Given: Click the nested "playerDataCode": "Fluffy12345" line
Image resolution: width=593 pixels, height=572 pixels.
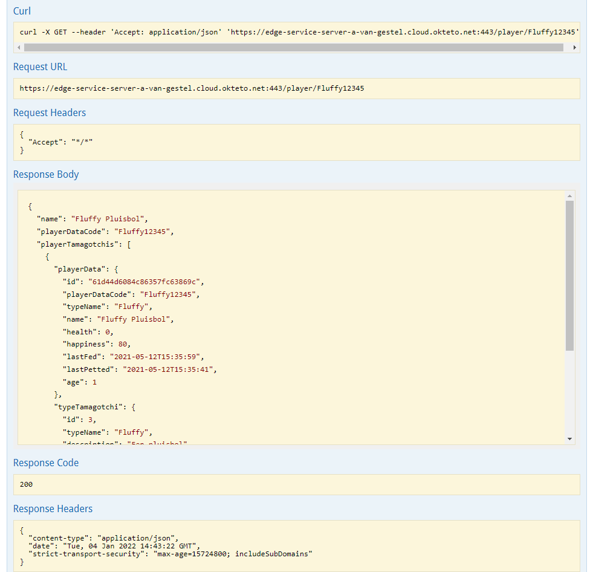Looking at the screenshot, I should coord(131,294).
